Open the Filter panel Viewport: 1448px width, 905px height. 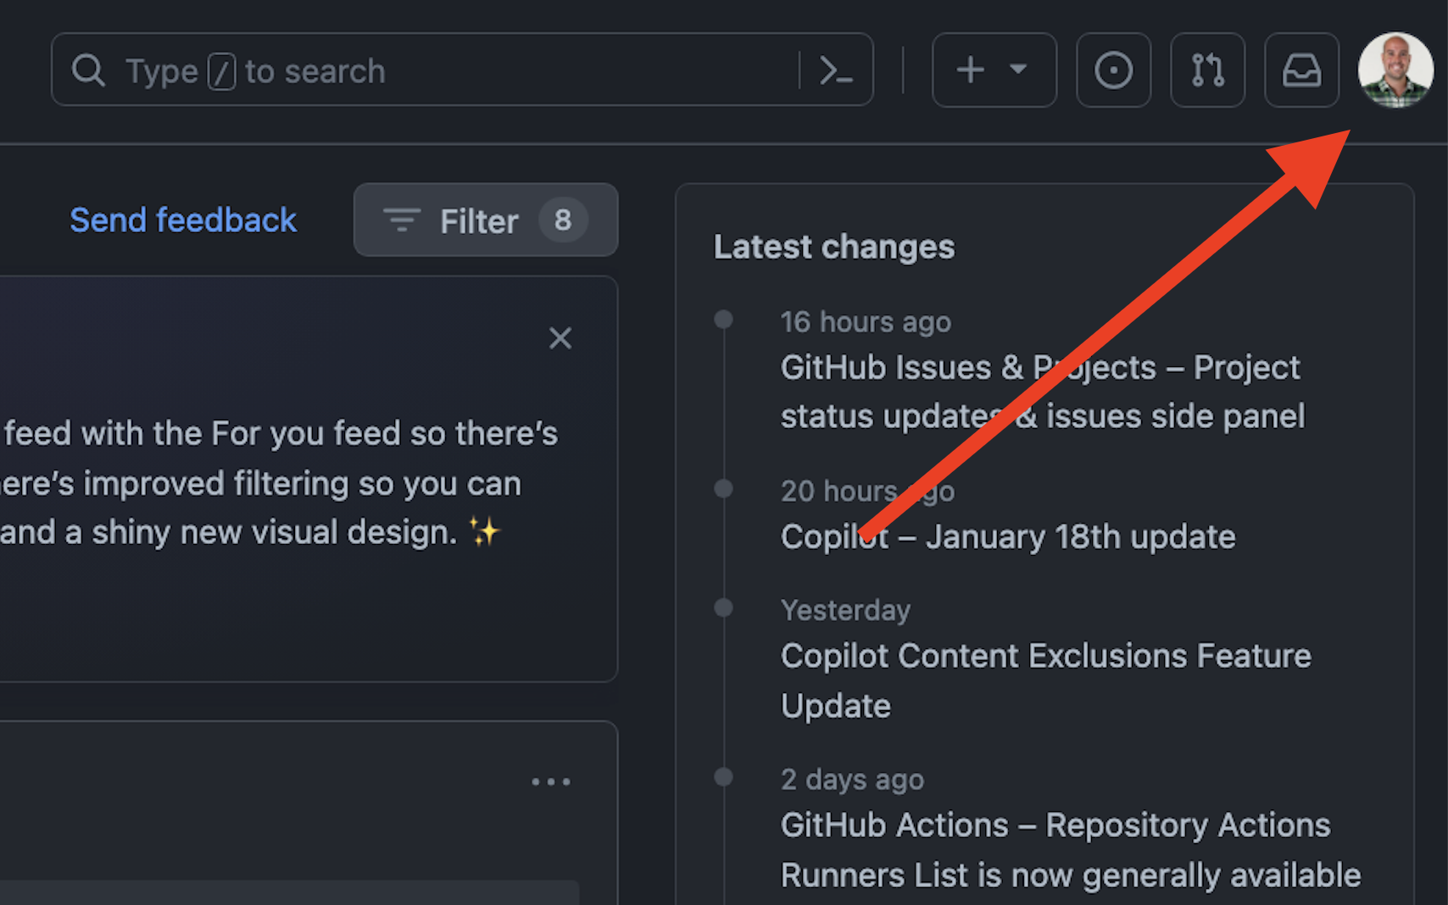(479, 220)
